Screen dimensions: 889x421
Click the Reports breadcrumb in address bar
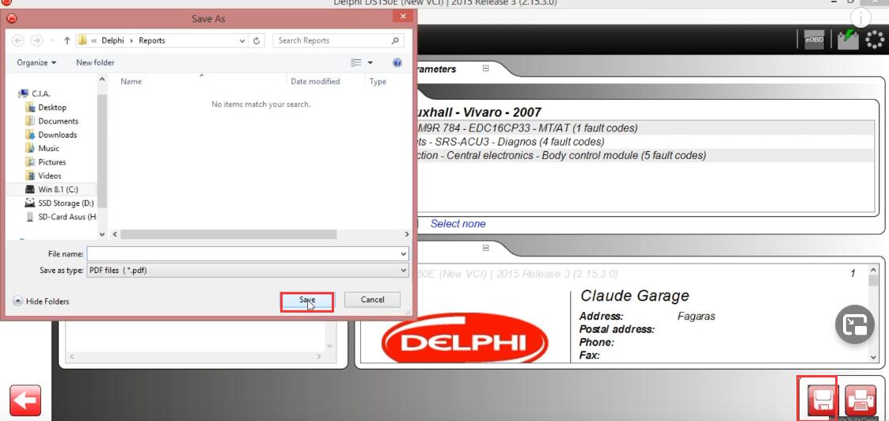(152, 41)
